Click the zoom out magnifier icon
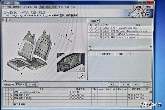The width and height of the screenshot is (165, 110). pyautogui.click(x=9, y=20)
